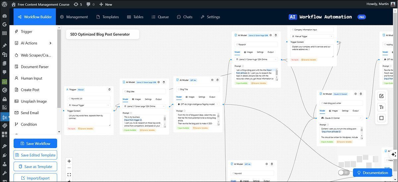The width and height of the screenshot is (398, 182).
Task: Open gear settings on Blog Title node
Action: [212, 80]
